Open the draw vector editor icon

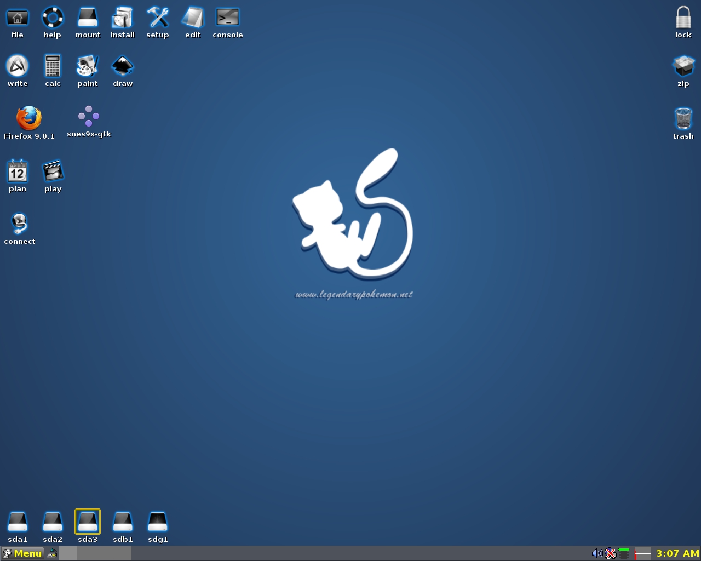[x=123, y=67]
